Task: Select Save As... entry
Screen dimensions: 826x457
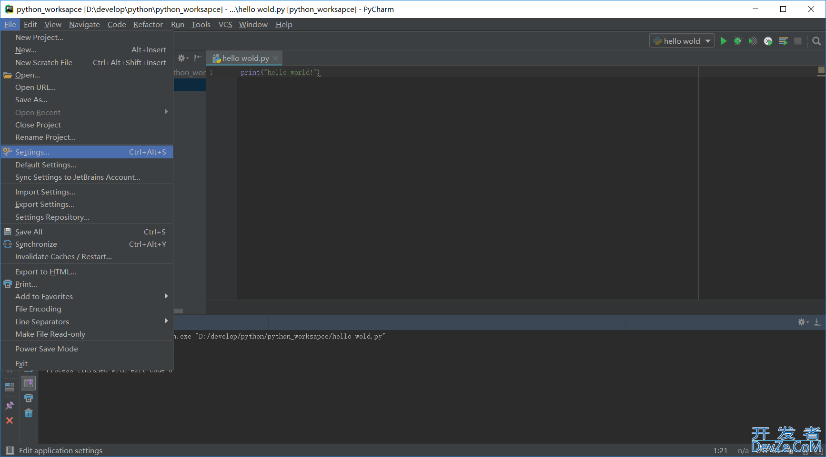Action: pyautogui.click(x=87, y=100)
